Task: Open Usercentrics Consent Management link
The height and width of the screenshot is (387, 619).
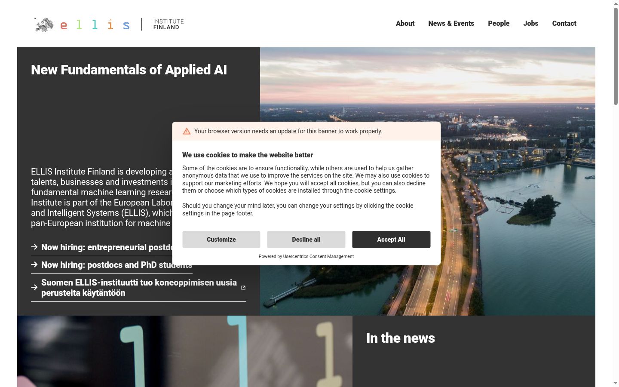Action: (x=319, y=256)
